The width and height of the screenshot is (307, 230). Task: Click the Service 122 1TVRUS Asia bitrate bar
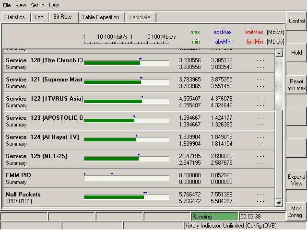point(126,101)
